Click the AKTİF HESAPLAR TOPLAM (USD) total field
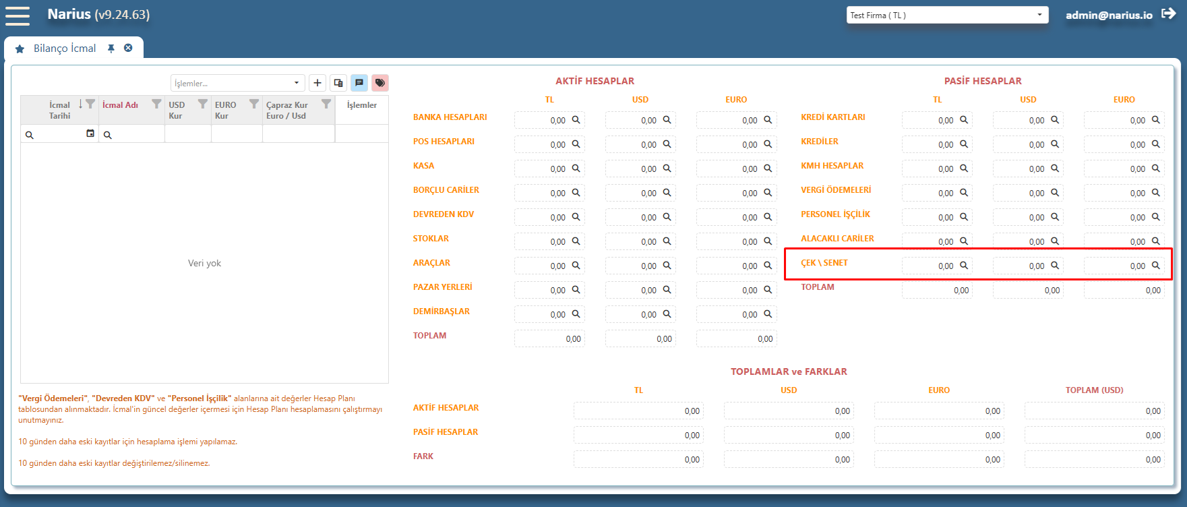Viewport: 1187px width, 507px height. point(1094,411)
